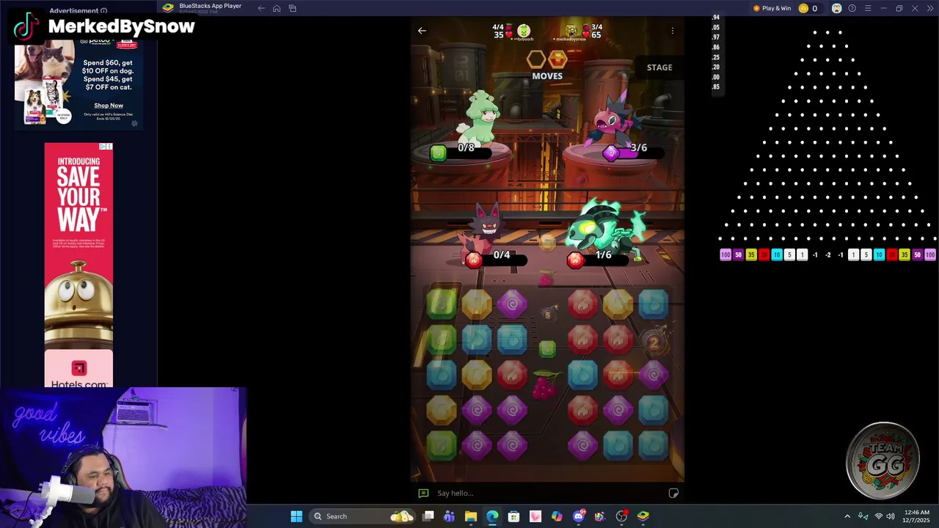Open the BlueStacks hamburger menu

pyautogui.click(x=868, y=8)
